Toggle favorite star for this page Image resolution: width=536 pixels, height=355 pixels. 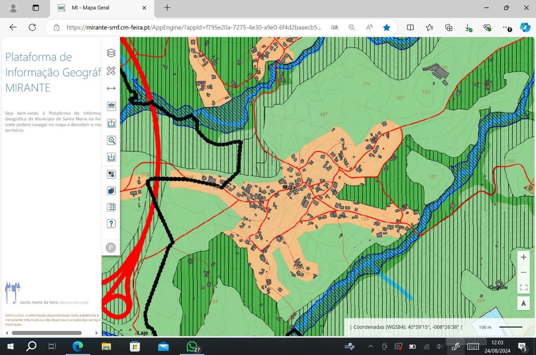point(386,28)
